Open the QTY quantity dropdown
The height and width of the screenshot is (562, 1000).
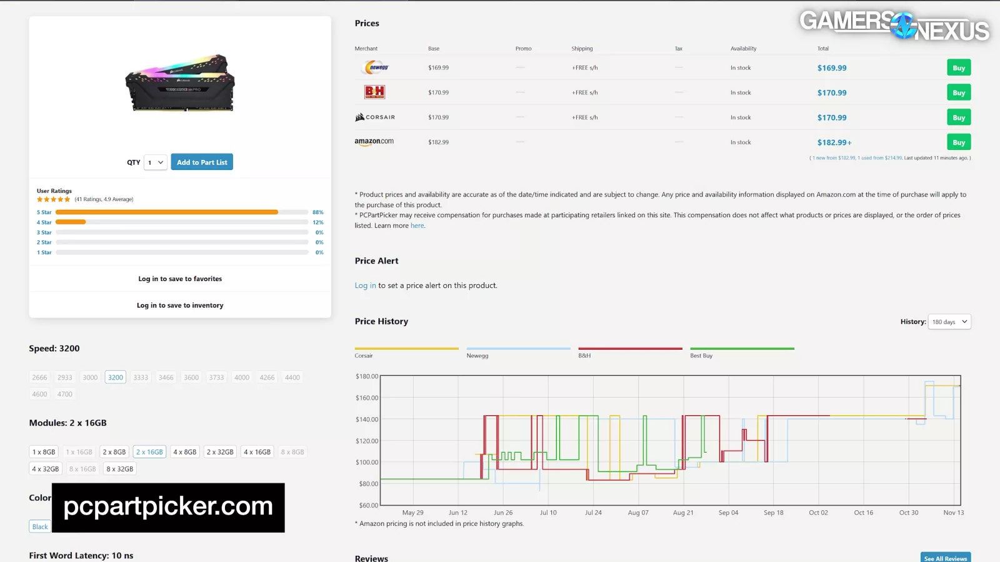156,162
